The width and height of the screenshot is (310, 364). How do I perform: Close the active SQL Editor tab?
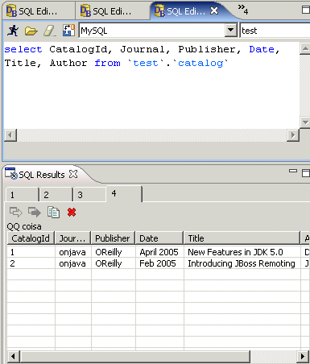[x=214, y=10]
